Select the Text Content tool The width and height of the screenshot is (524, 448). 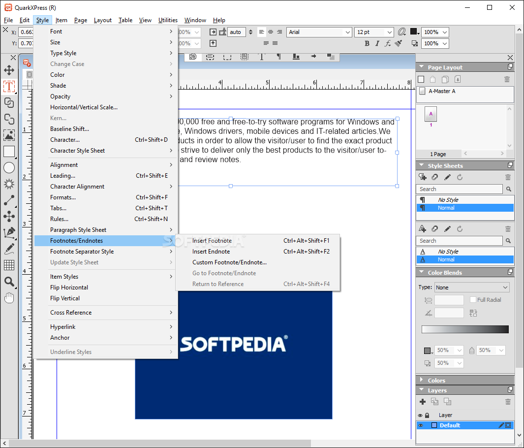coord(9,86)
